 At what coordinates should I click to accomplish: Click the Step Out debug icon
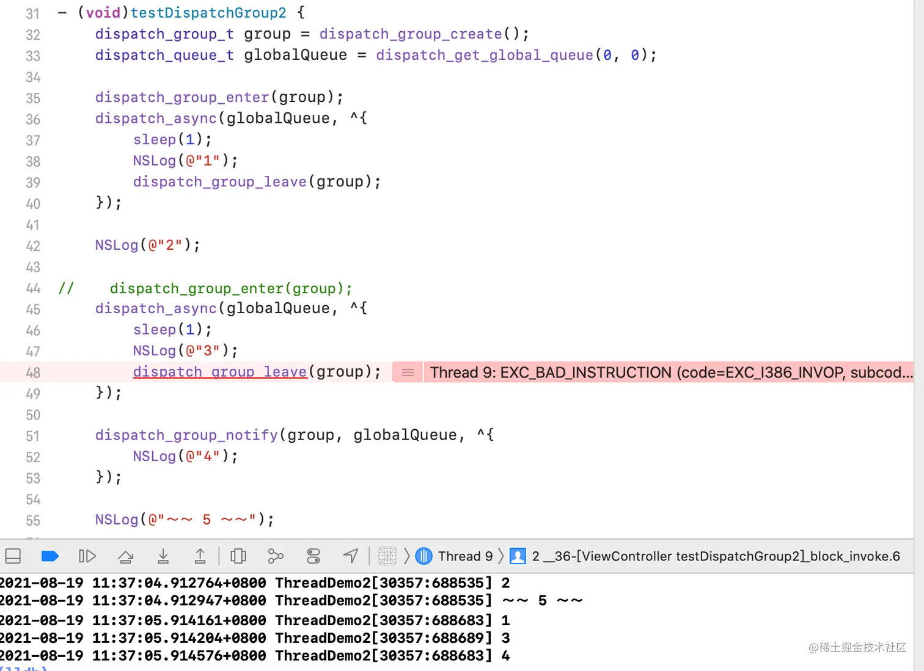(200, 556)
